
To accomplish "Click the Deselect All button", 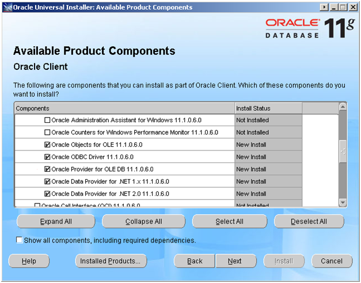I will [x=309, y=221].
